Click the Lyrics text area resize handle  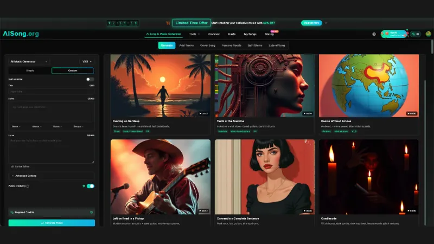(93, 162)
